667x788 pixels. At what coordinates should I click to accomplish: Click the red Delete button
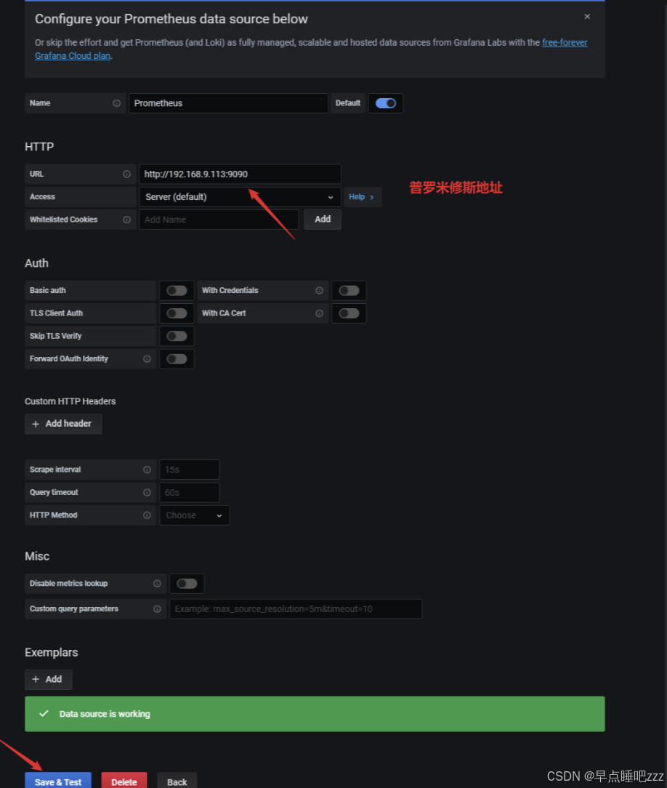124,781
